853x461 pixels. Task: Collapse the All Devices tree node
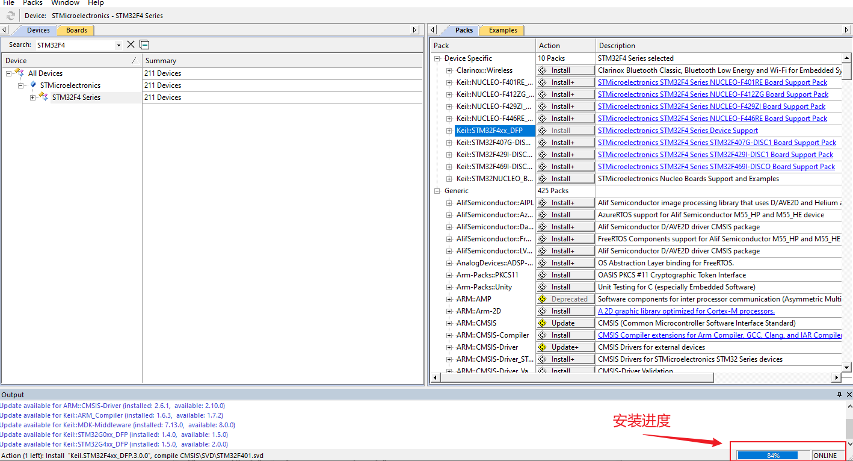[9, 73]
